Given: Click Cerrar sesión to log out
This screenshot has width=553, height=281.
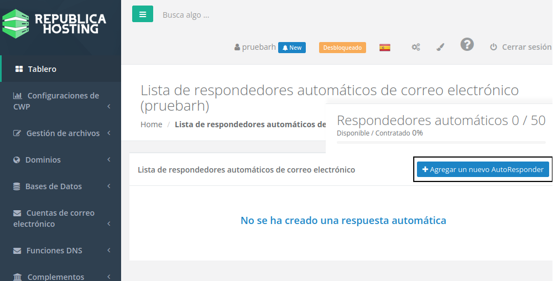Looking at the screenshot, I should (x=520, y=48).
